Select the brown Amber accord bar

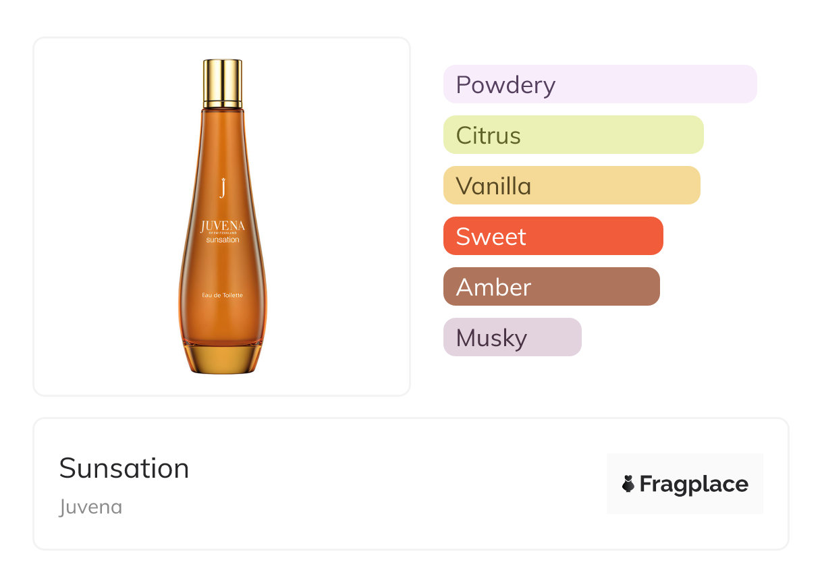pos(551,287)
